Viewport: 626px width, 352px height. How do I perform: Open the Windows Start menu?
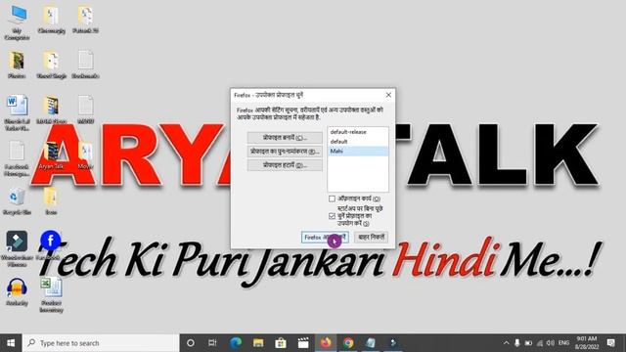(x=11, y=343)
